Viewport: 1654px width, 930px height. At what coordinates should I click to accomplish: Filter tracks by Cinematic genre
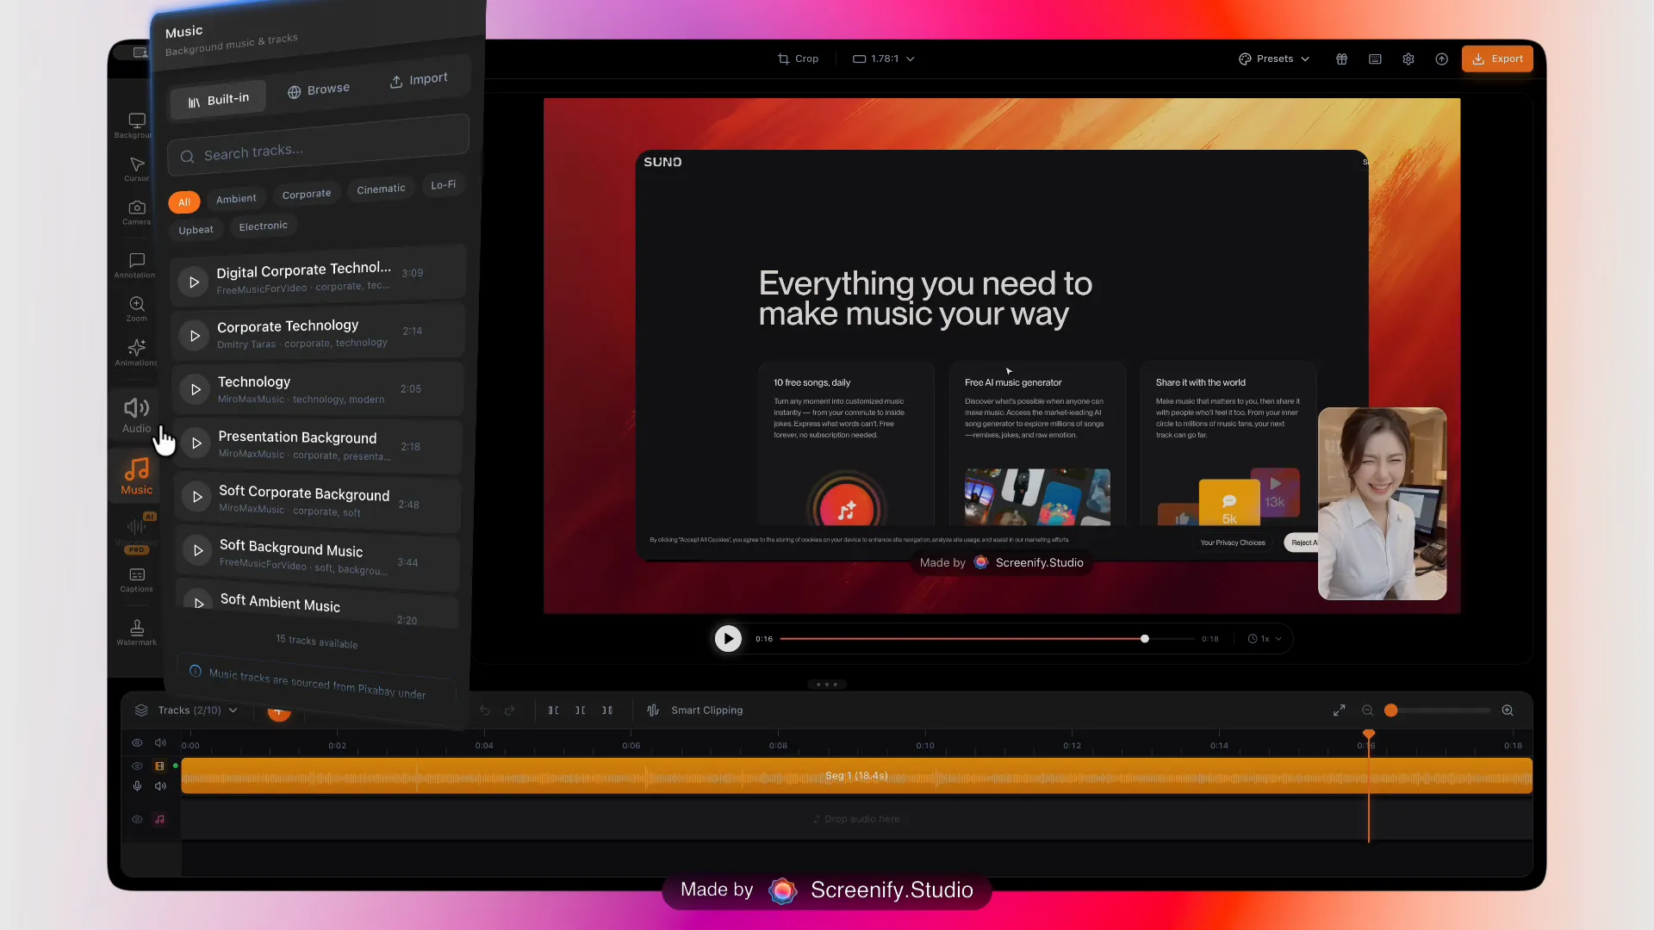(x=381, y=189)
